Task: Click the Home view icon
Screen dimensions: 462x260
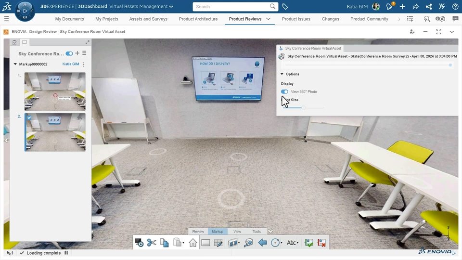Action: point(192,243)
